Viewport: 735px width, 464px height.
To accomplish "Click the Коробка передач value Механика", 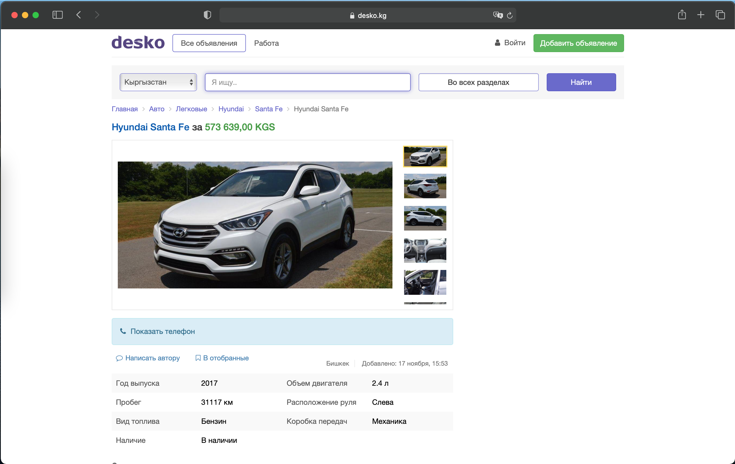I will [389, 421].
